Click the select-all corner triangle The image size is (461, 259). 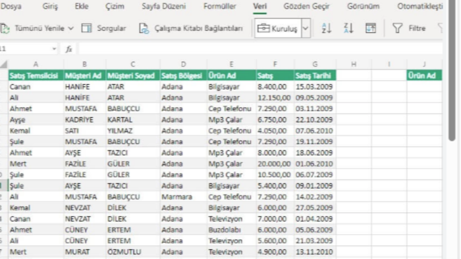point(4,64)
